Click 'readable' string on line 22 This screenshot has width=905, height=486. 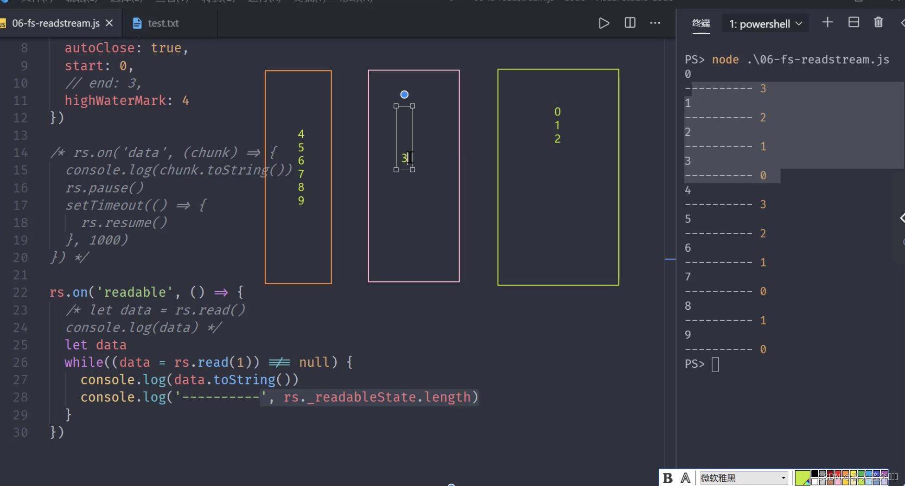point(134,292)
